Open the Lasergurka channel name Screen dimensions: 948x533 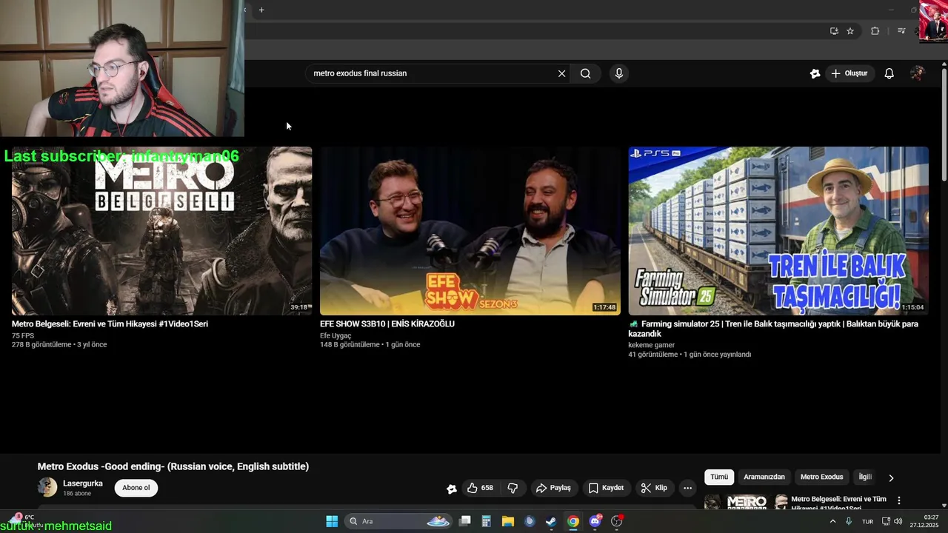click(83, 483)
